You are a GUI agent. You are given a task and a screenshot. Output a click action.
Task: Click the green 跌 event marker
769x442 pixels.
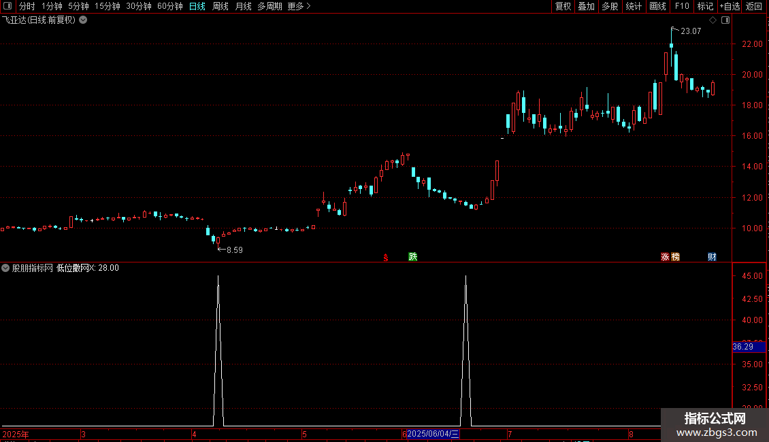pyautogui.click(x=413, y=257)
